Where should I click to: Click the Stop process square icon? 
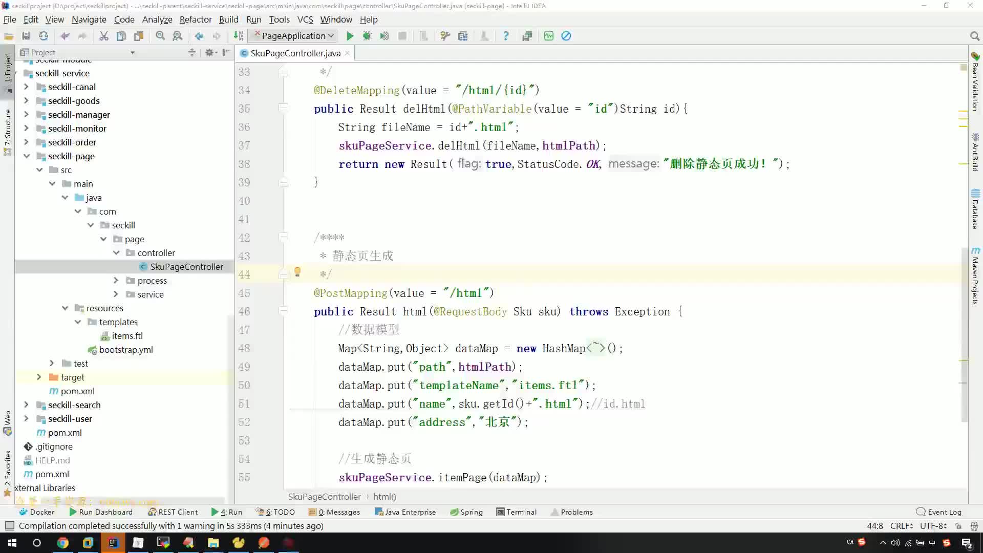(402, 36)
